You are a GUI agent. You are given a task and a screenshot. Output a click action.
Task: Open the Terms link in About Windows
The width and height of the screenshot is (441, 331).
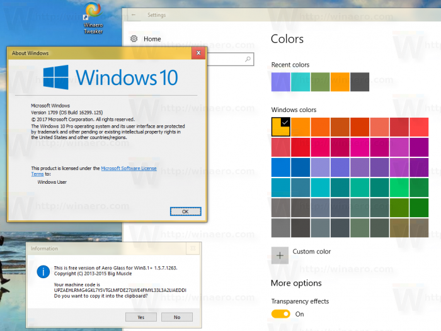(37, 174)
